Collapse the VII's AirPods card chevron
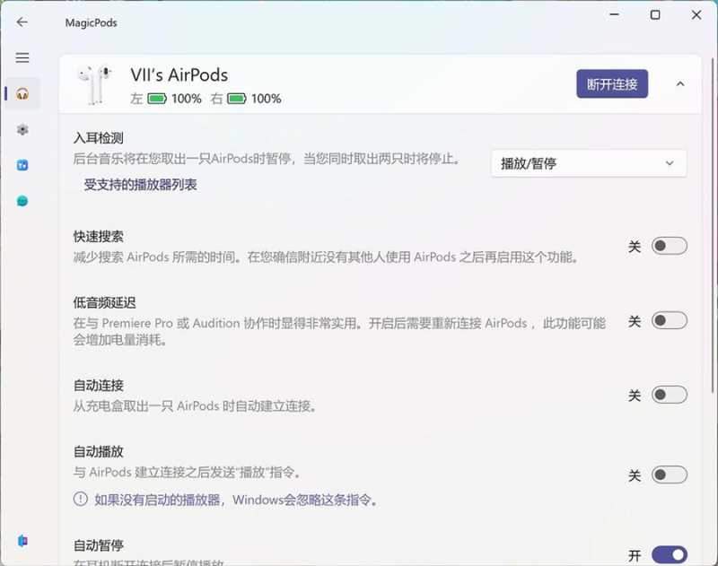Image resolution: width=718 pixels, height=566 pixels. click(x=679, y=84)
